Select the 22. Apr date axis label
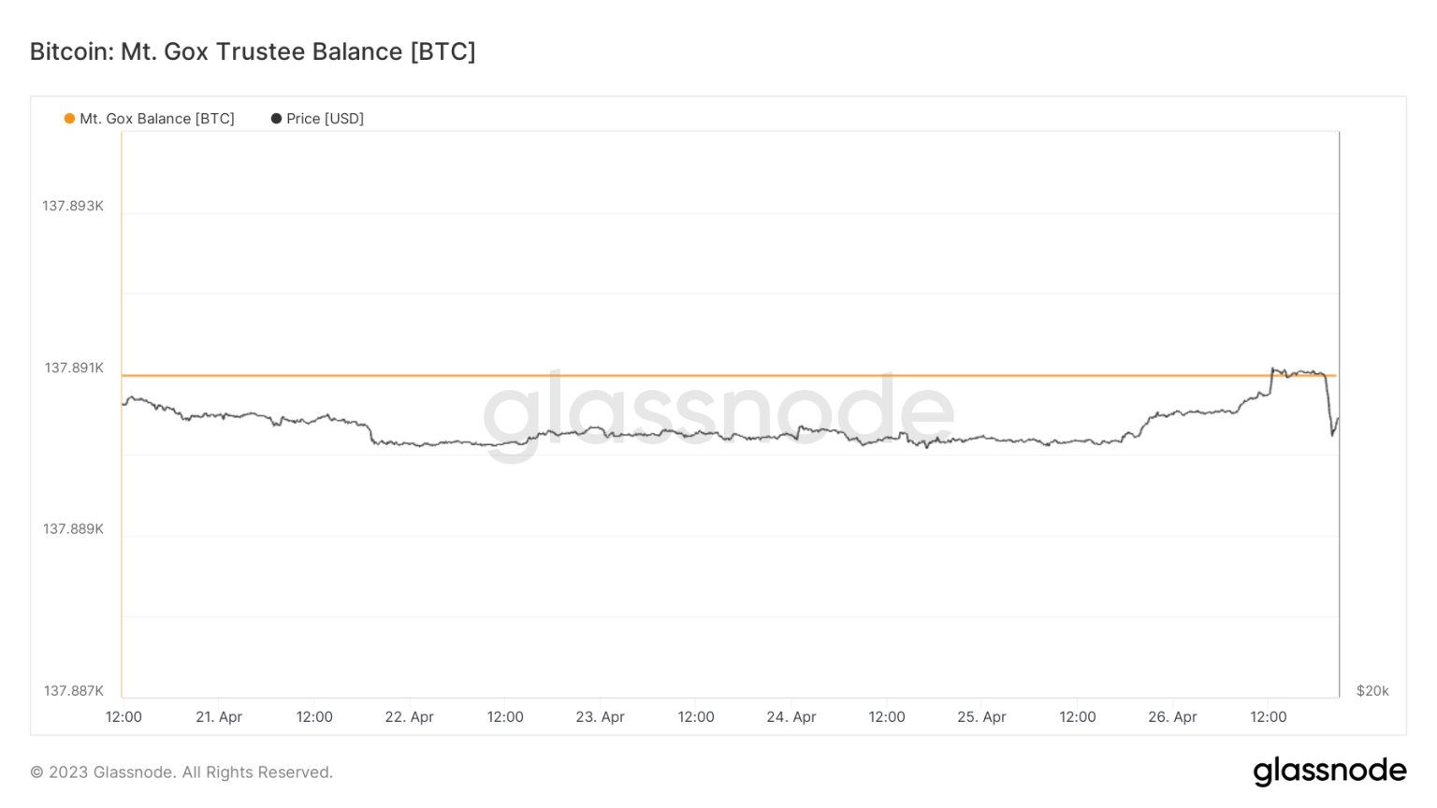The width and height of the screenshot is (1437, 808). tap(410, 717)
